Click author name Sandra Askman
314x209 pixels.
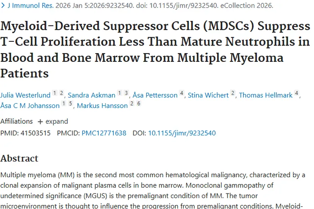click(x=92, y=95)
